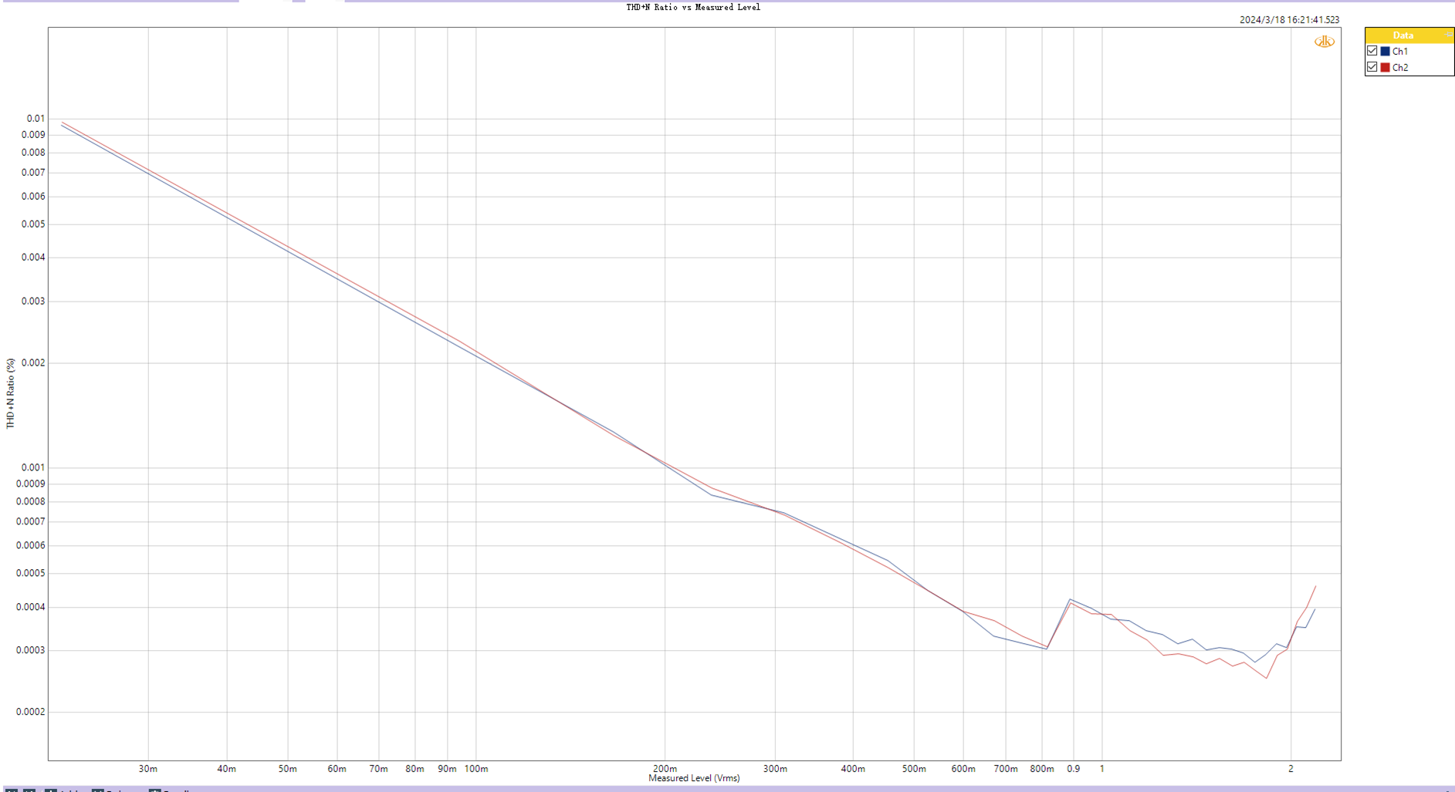Click the 0.0004 Y-axis tick label
The image size is (1455, 792).
[x=31, y=607]
